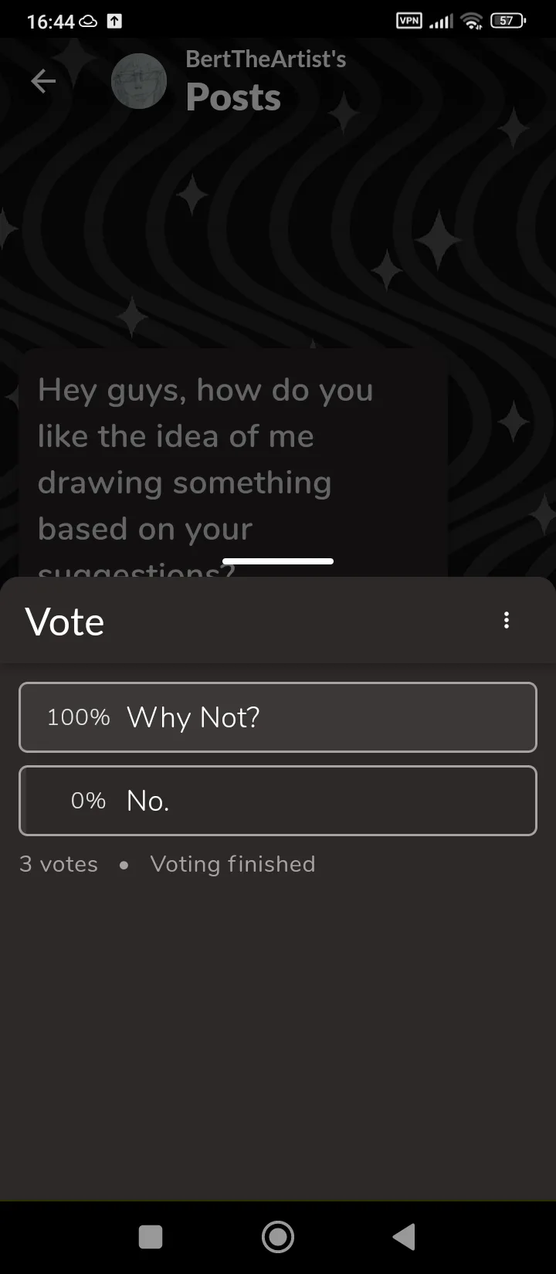556x1274 pixels.
Task: Tap the 'Voting finished' status text
Action: click(232, 864)
